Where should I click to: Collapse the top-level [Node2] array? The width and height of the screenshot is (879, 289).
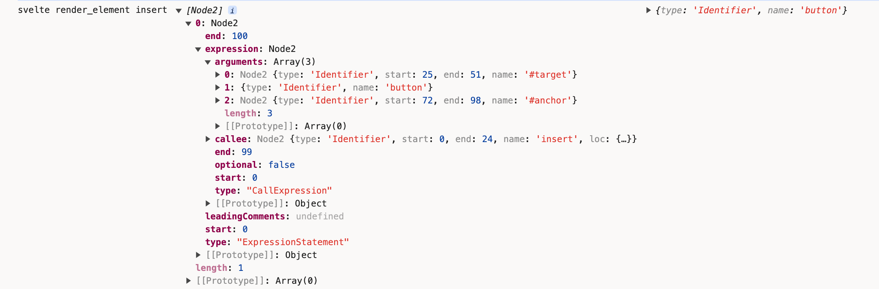178,11
